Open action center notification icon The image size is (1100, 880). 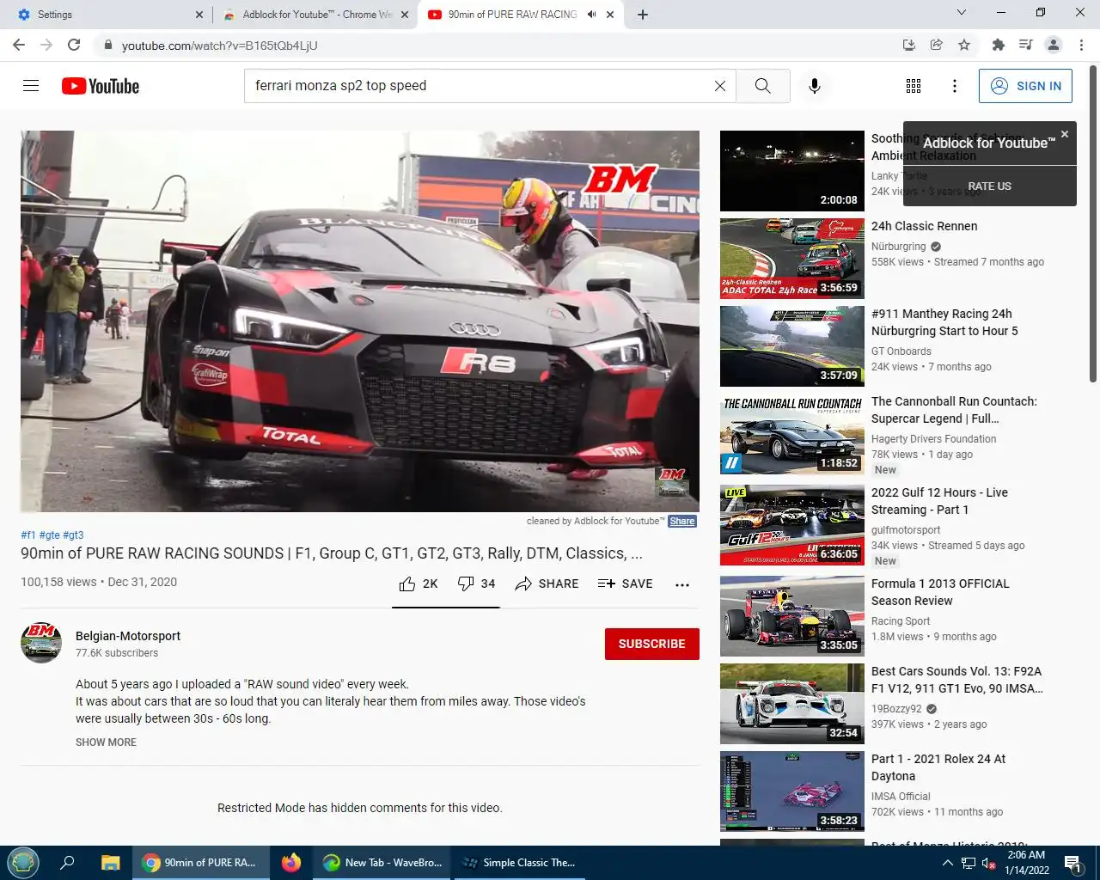(1072, 863)
